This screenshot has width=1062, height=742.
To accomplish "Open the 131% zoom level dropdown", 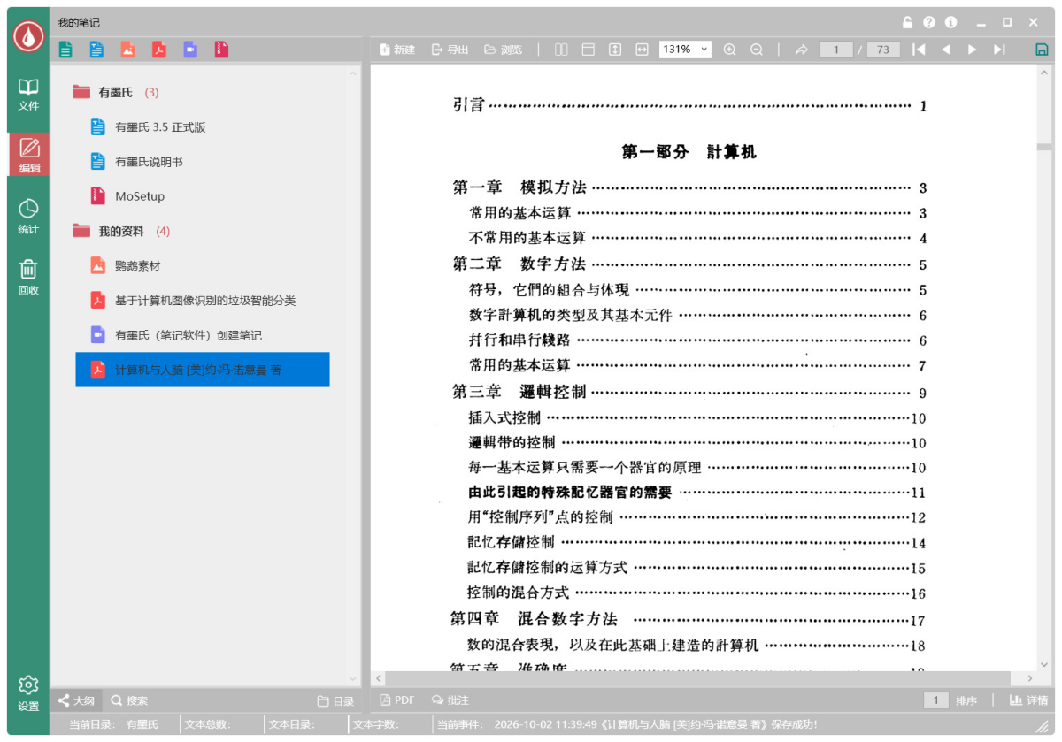I will [x=685, y=50].
